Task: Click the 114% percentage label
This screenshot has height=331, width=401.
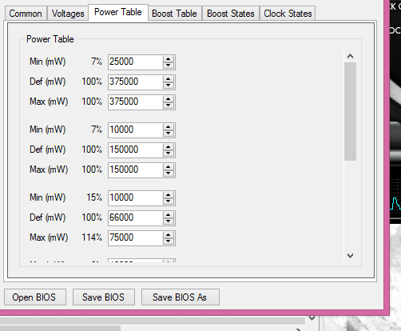Action: 92,237
